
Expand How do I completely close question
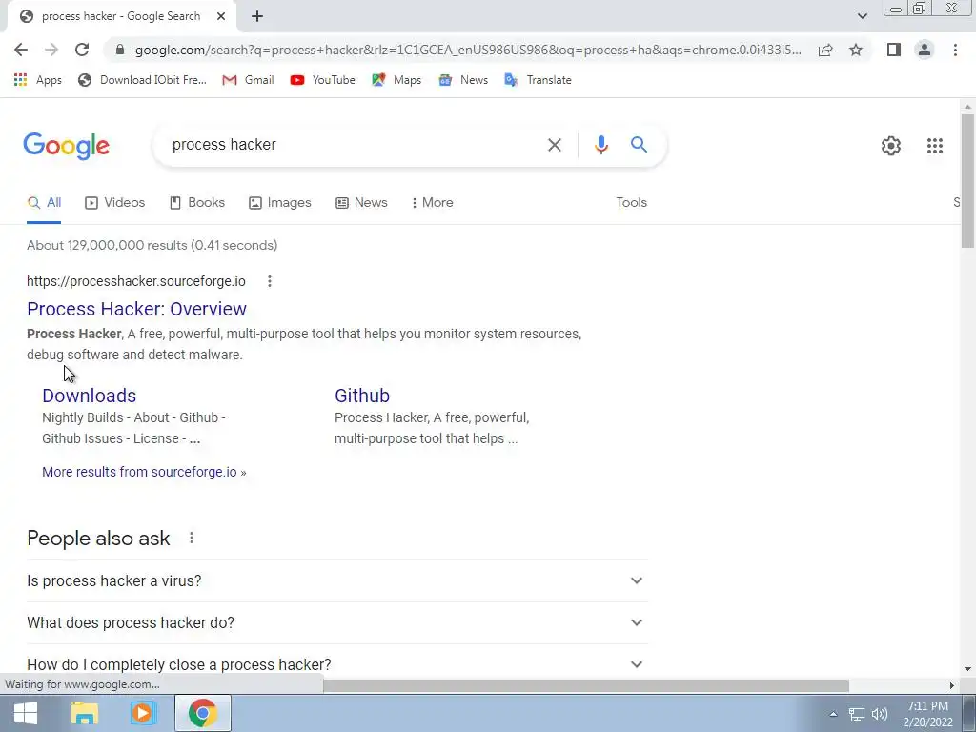point(336,664)
